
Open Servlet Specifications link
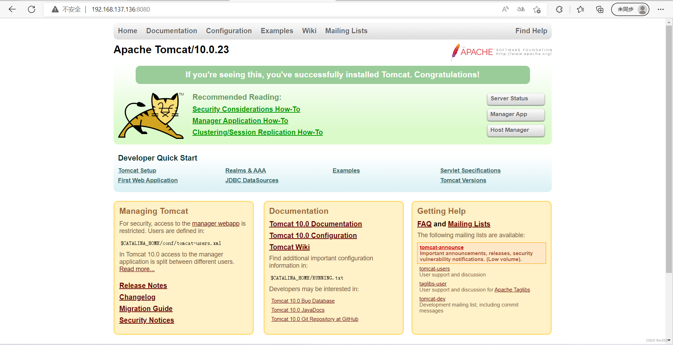pyautogui.click(x=470, y=170)
